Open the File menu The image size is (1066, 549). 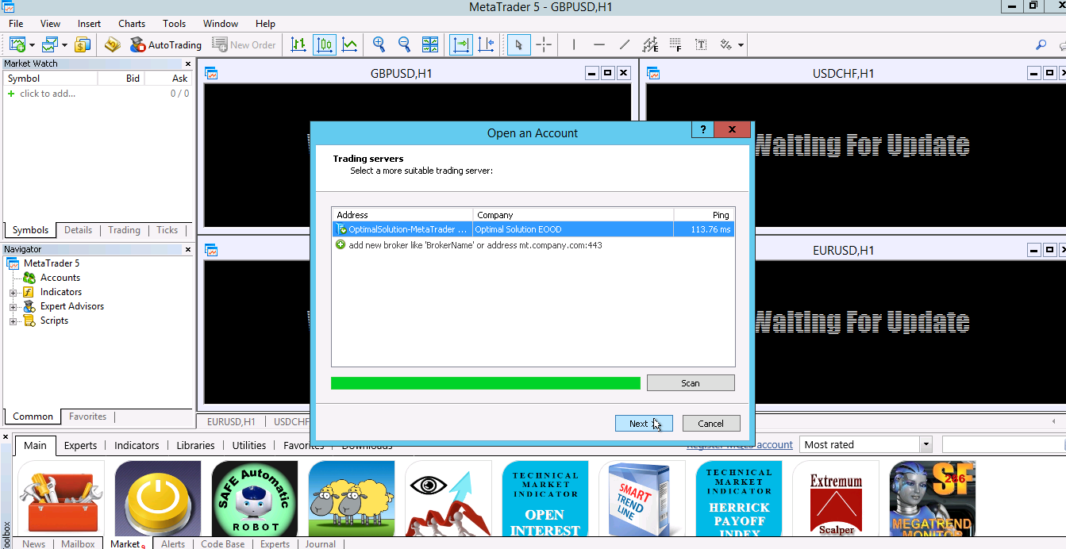pyautogui.click(x=16, y=24)
